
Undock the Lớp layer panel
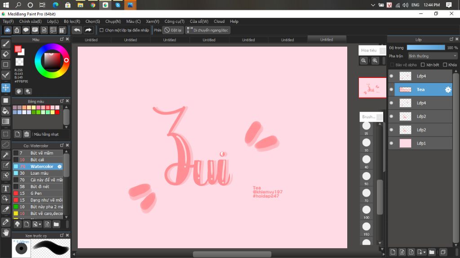[x=451, y=39]
